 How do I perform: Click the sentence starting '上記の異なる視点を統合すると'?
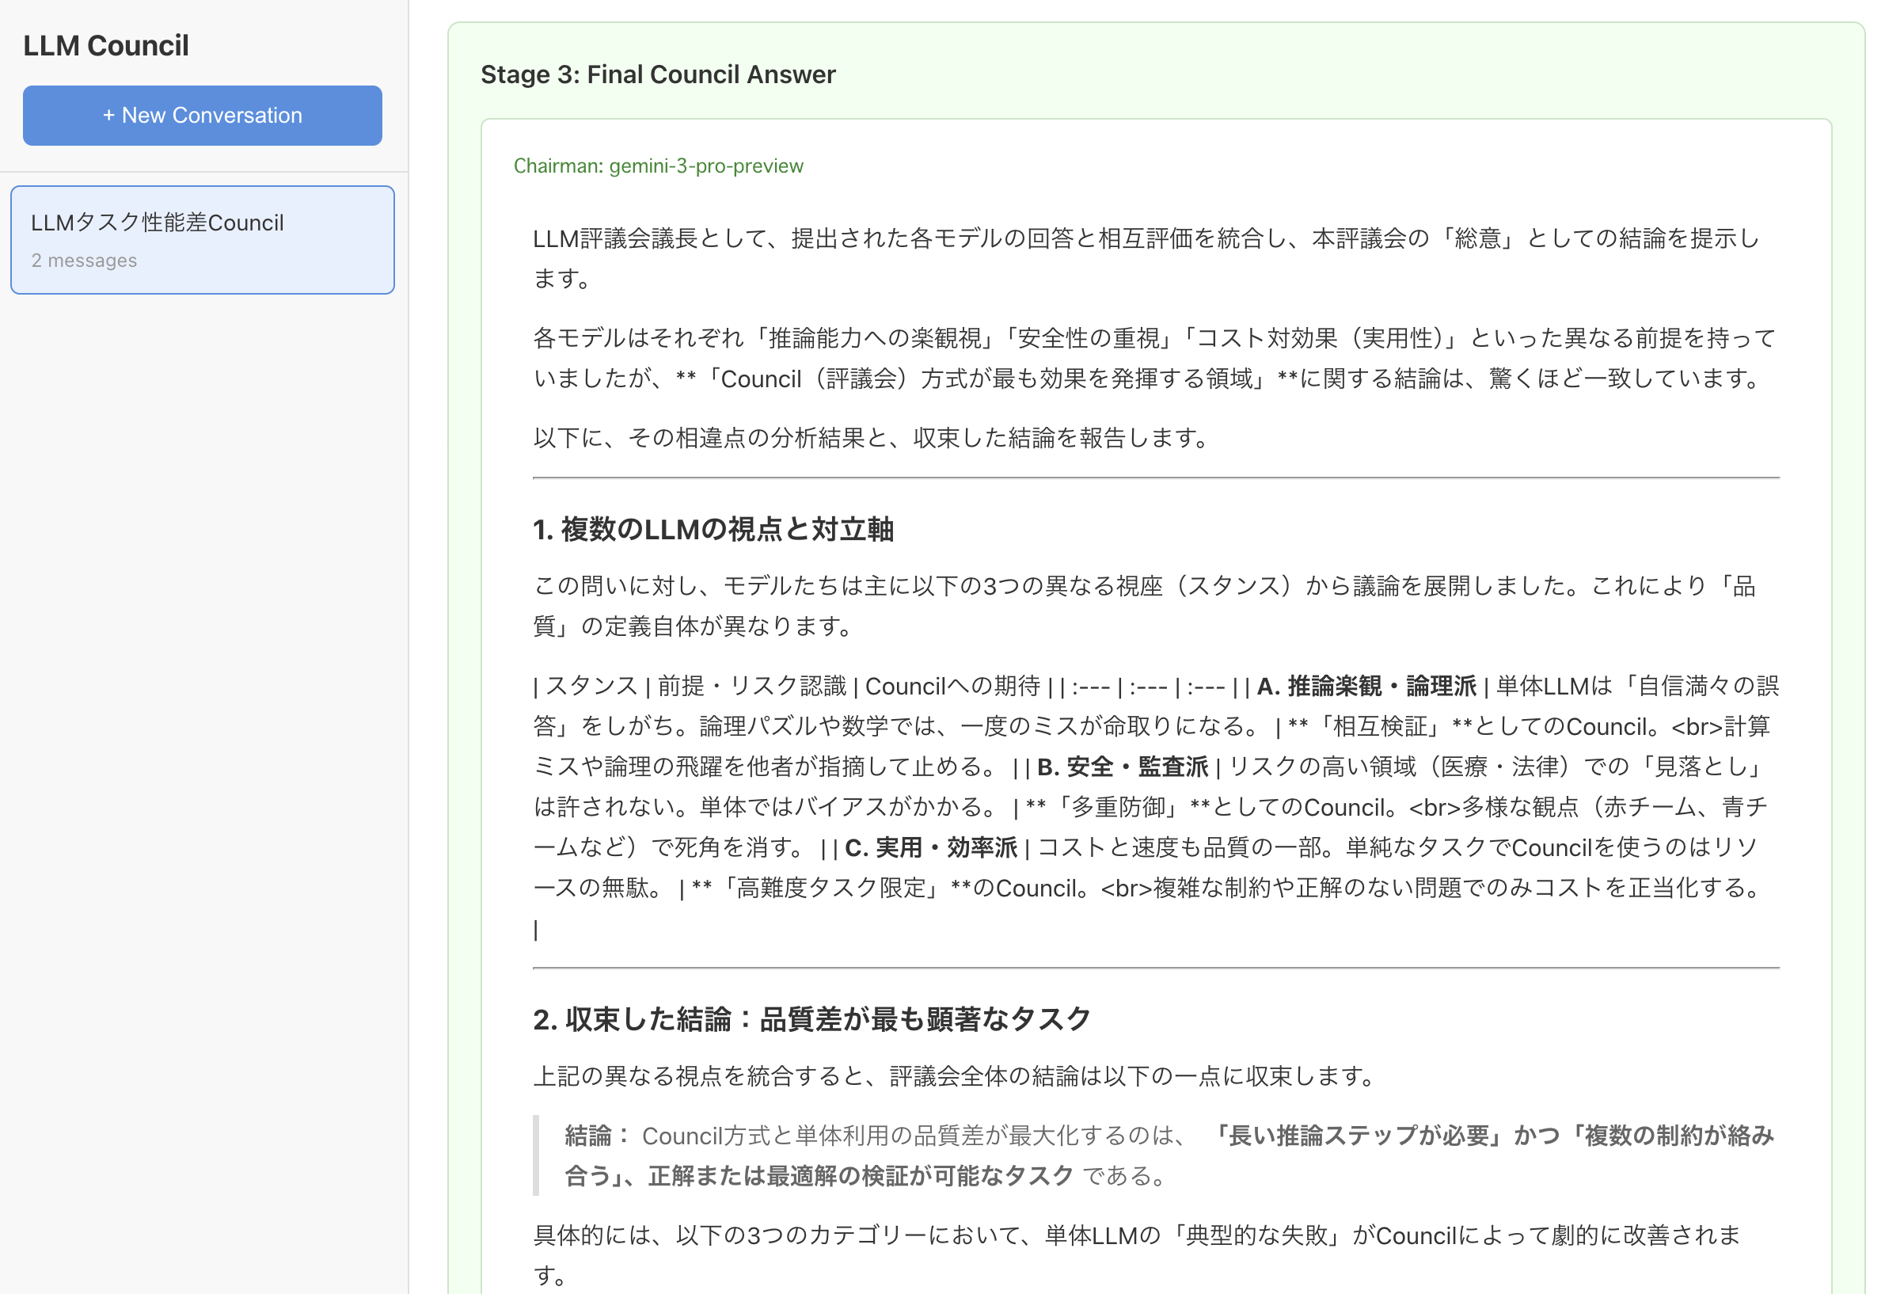click(x=956, y=1076)
